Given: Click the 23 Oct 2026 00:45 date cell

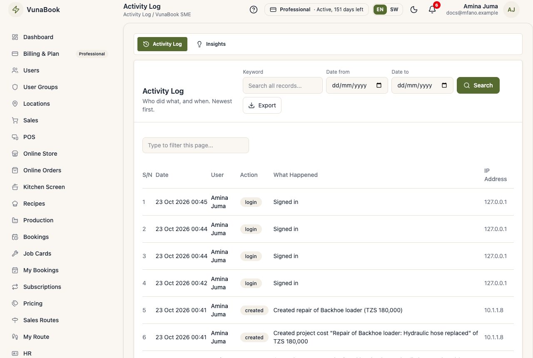Looking at the screenshot, I should (181, 202).
